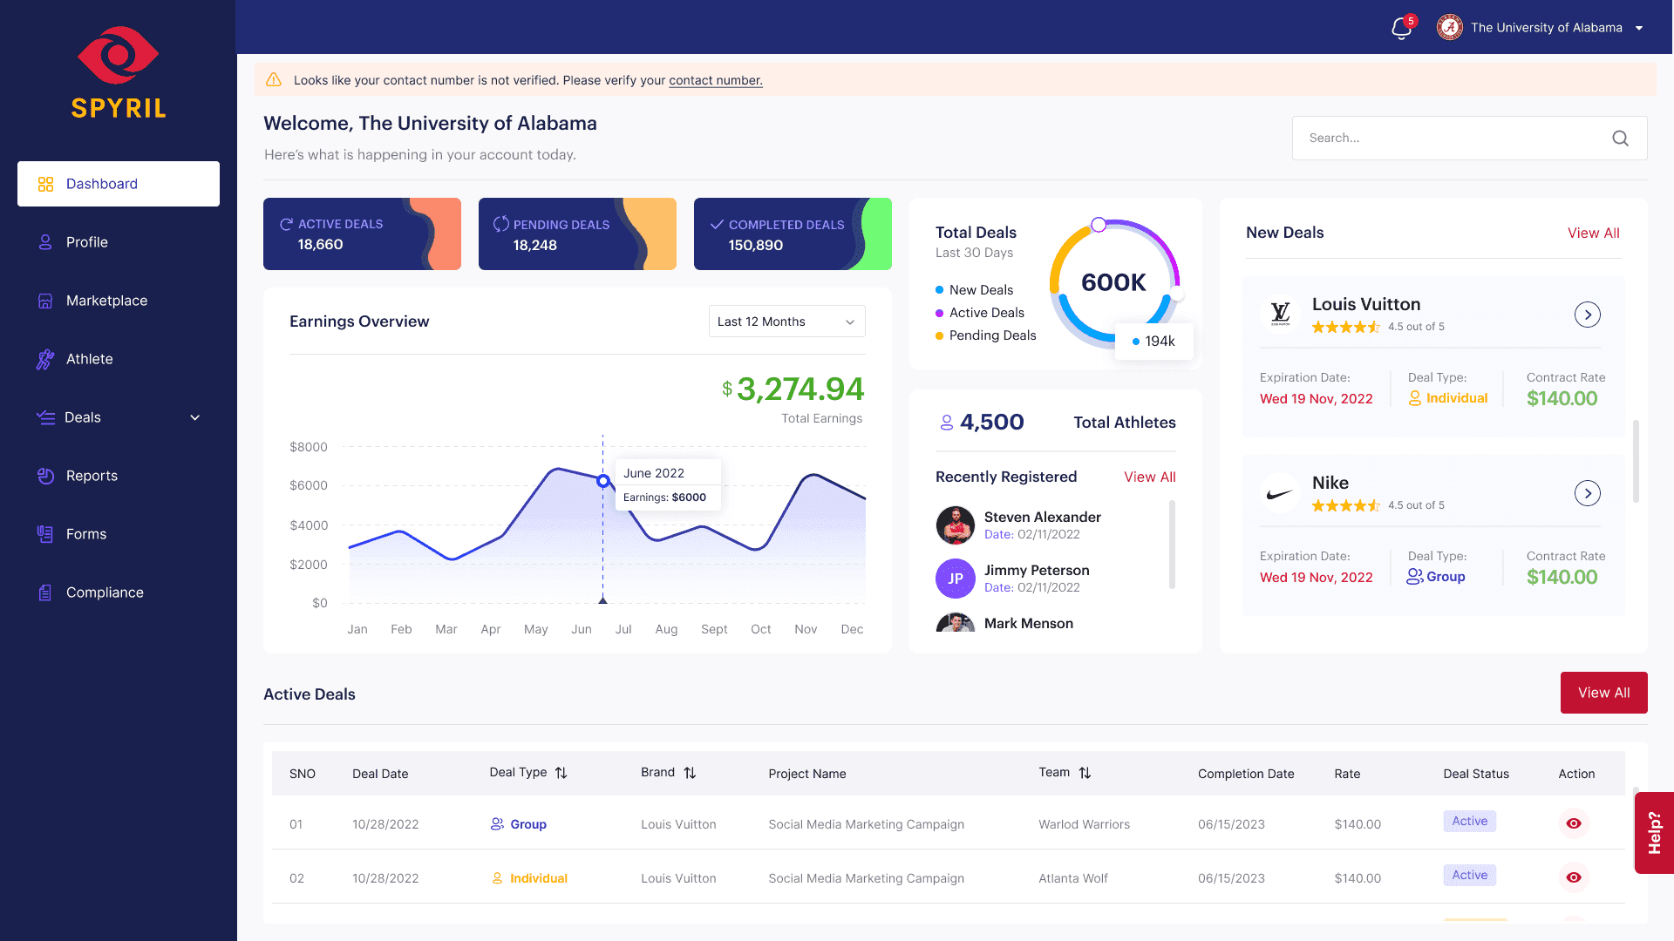Click the University of Alabama avatar
Image resolution: width=1674 pixels, height=941 pixels.
[1450, 28]
